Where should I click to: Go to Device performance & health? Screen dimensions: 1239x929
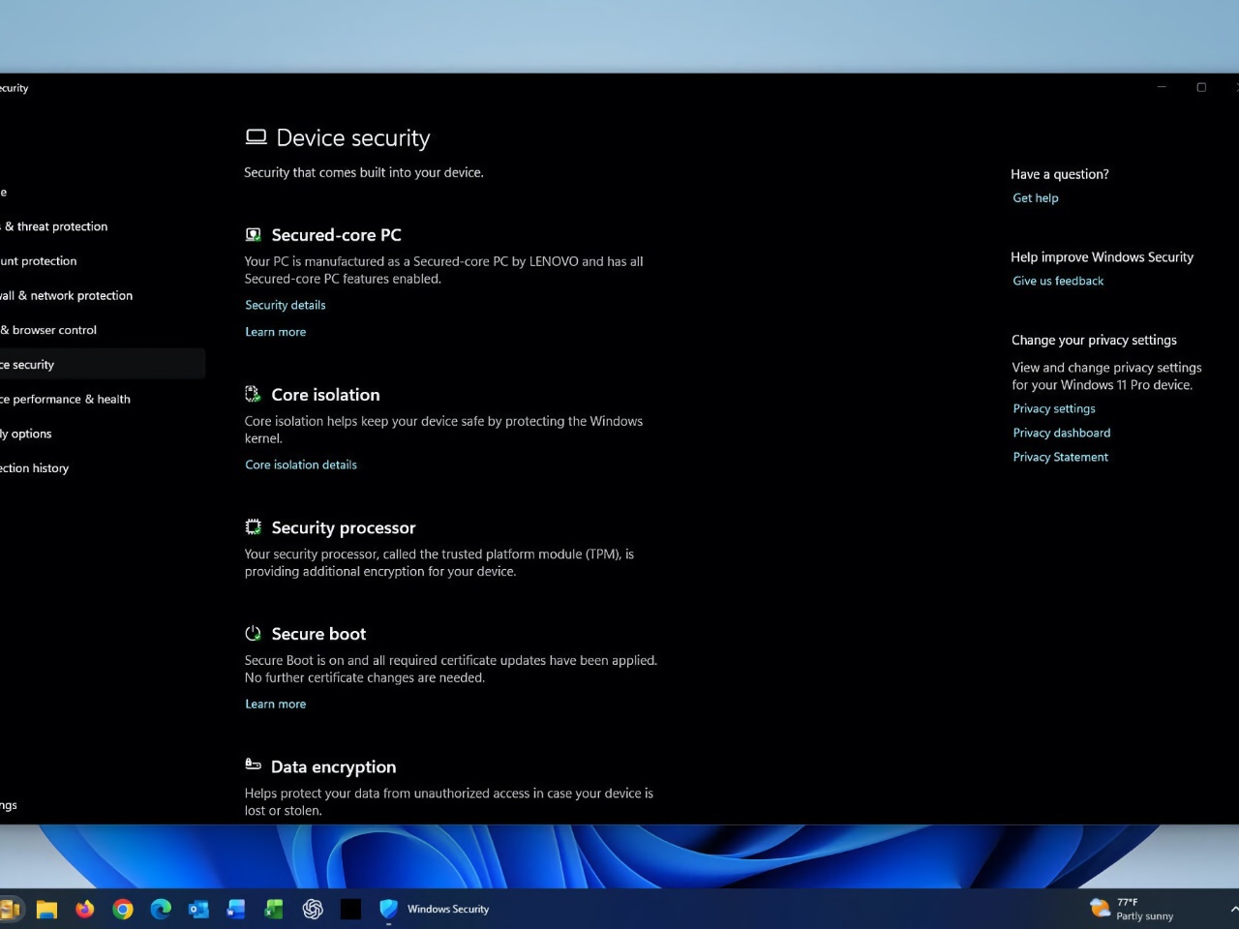pos(66,400)
